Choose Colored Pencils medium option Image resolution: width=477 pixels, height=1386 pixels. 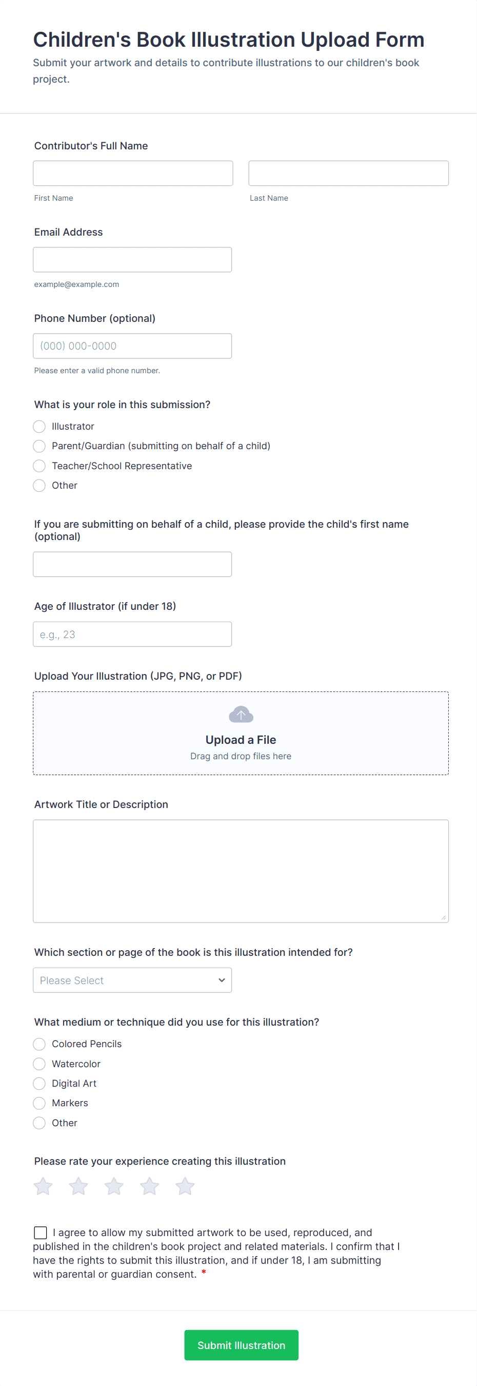pos(39,1044)
